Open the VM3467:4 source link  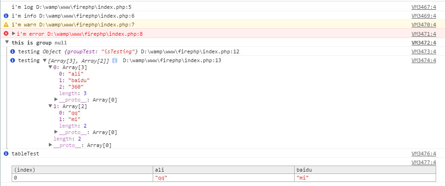[x=424, y=7]
